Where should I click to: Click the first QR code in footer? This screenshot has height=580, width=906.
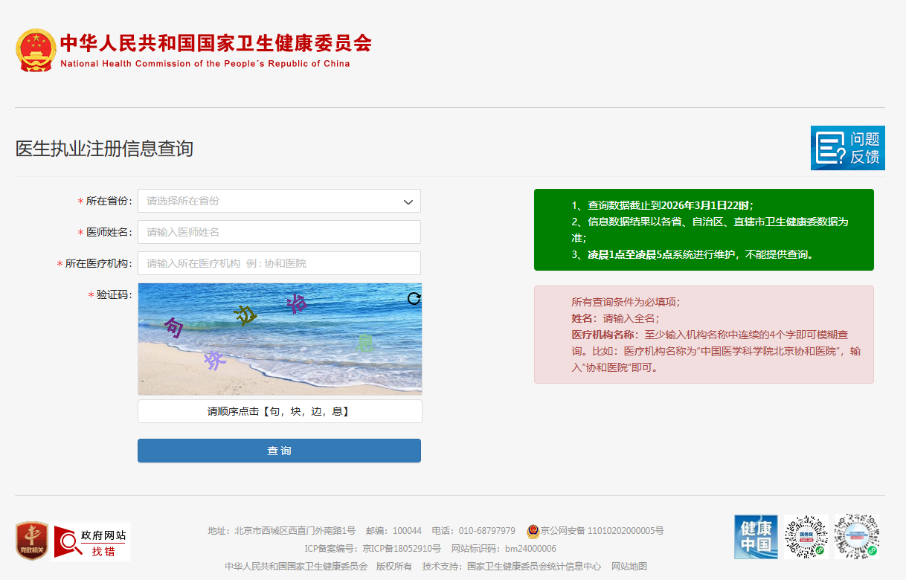[x=806, y=537]
